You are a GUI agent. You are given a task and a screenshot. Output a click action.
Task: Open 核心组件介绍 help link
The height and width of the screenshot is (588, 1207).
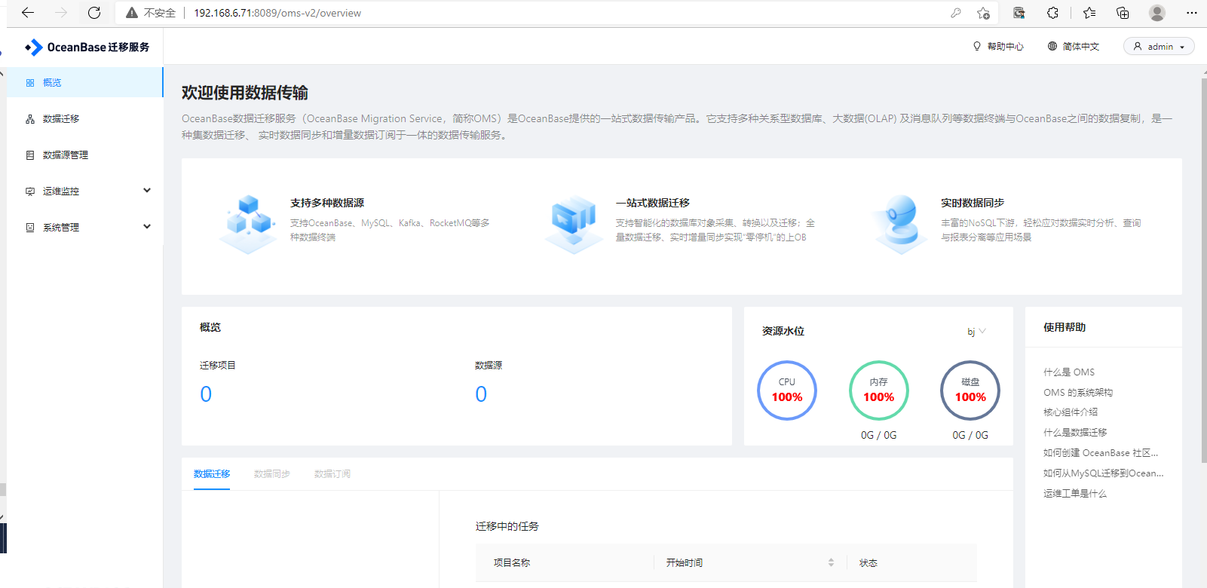point(1071,412)
